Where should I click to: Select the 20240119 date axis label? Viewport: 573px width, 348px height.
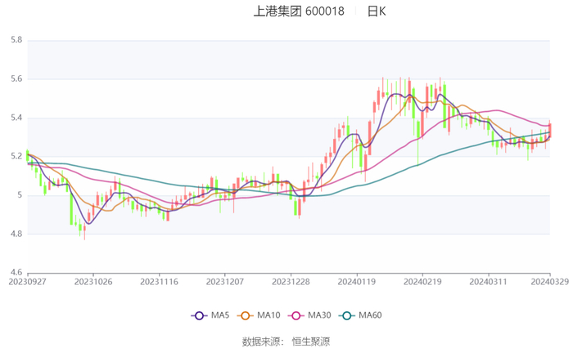(x=356, y=282)
